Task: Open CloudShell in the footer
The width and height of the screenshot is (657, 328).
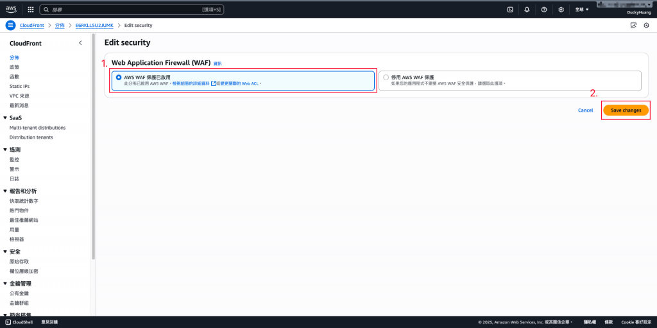Action: [x=19, y=322]
